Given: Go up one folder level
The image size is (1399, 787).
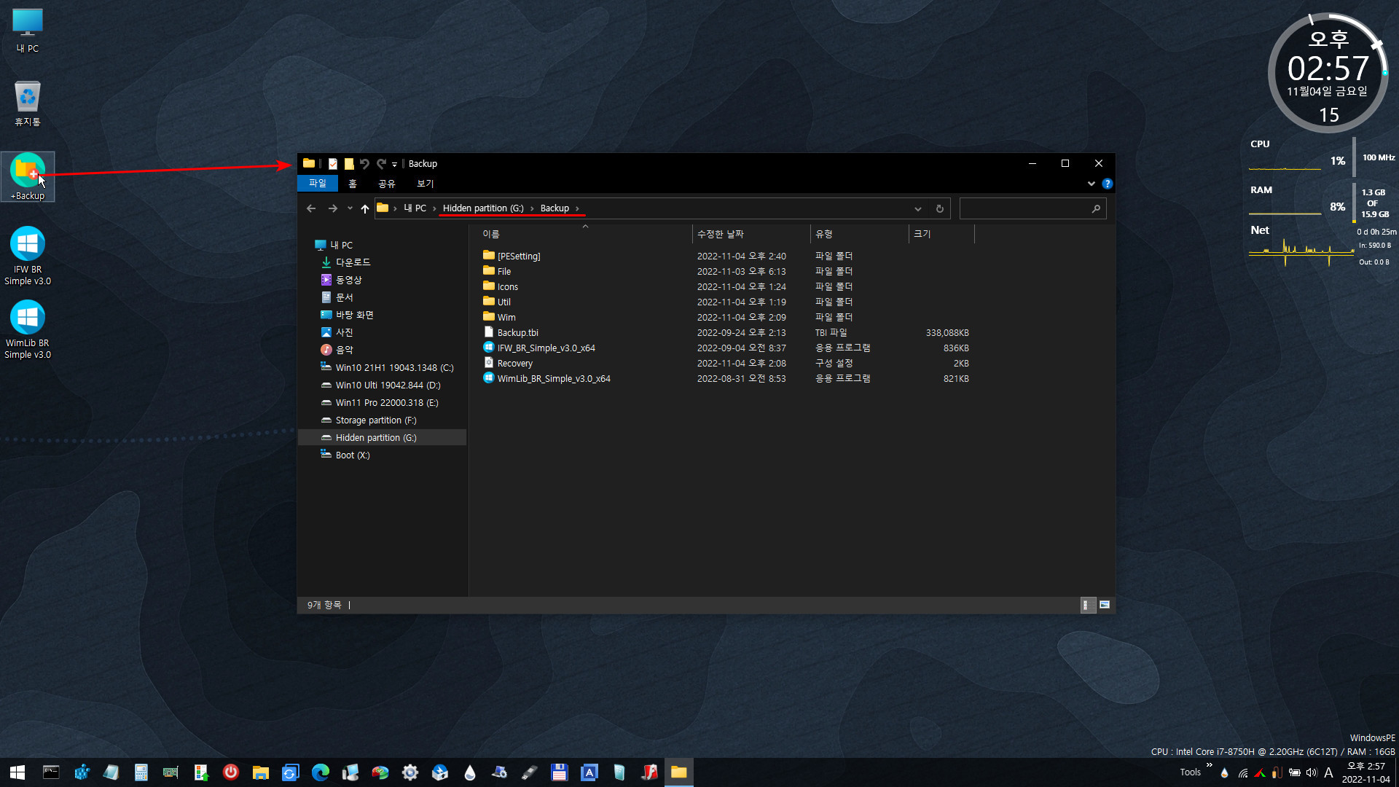Looking at the screenshot, I should pos(365,208).
